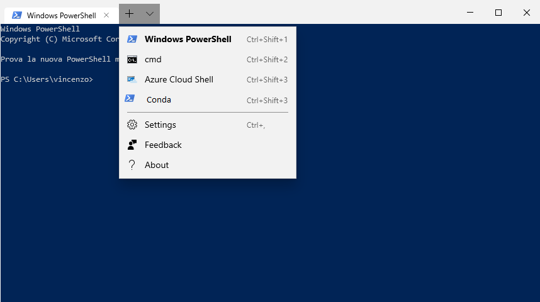This screenshot has height=302, width=540.
Task: Click the Feedback person icon
Action: pos(132,145)
